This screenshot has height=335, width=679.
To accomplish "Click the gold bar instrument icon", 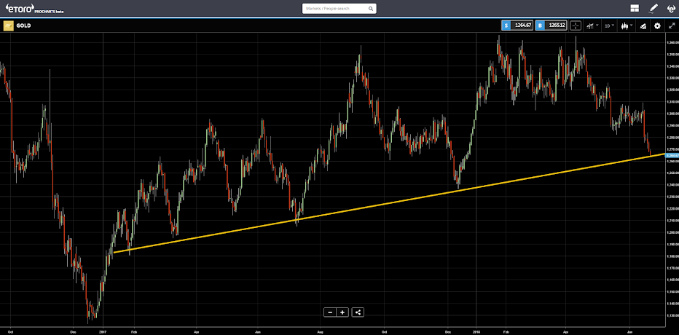I will pyautogui.click(x=8, y=26).
